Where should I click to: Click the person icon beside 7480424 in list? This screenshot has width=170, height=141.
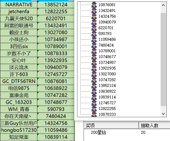[94, 45]
